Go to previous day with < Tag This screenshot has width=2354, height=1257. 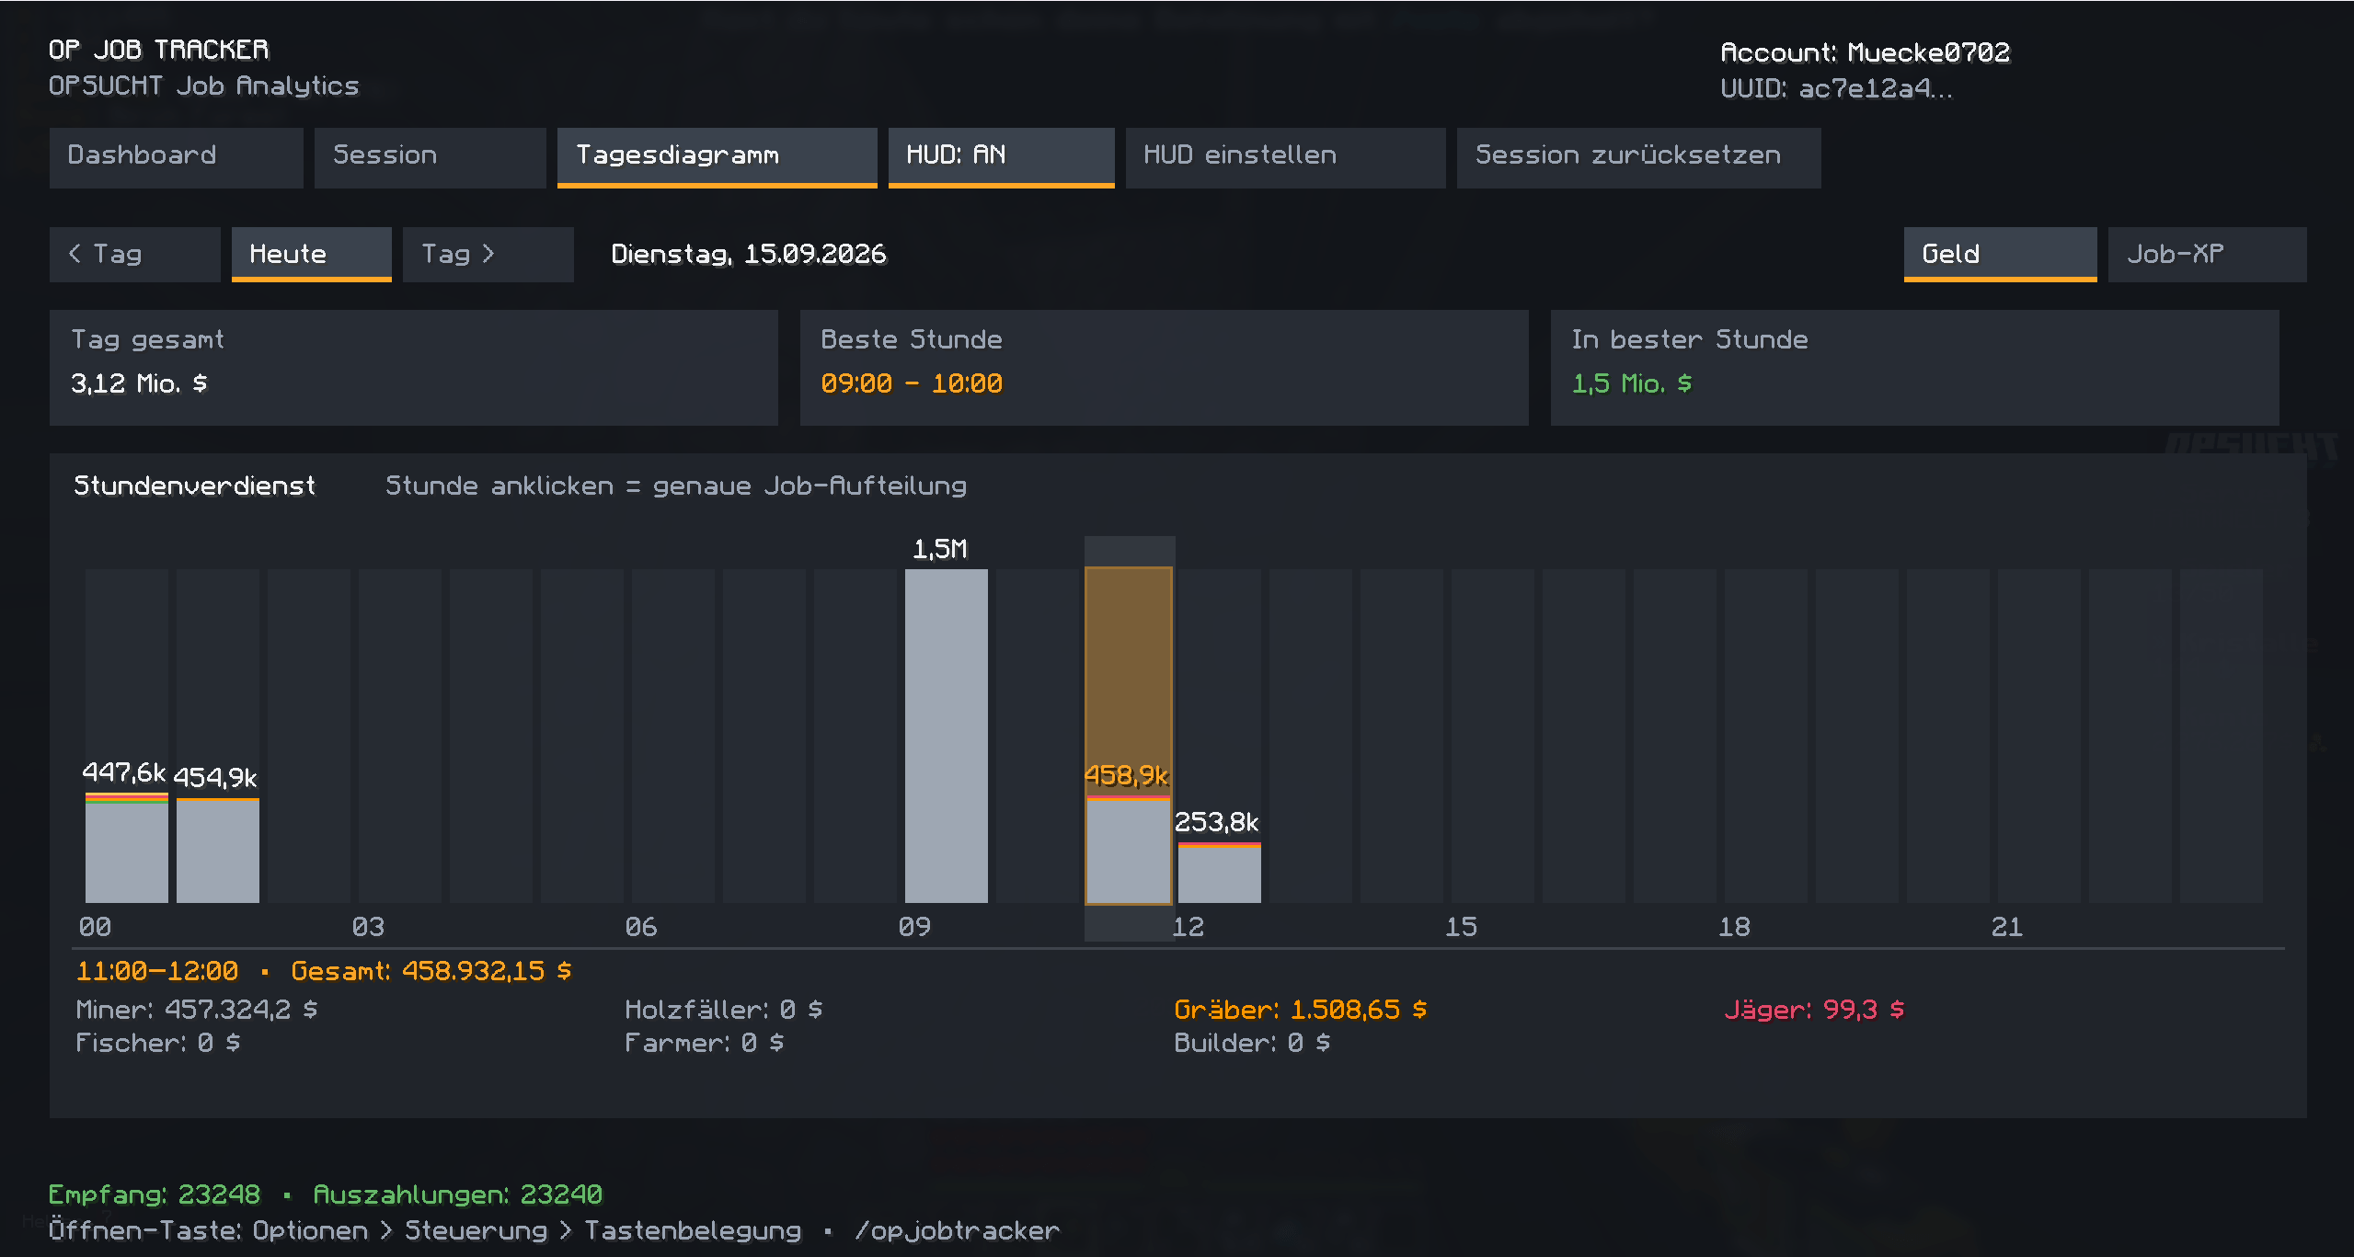pyautogui.click(x=134, y=254)
